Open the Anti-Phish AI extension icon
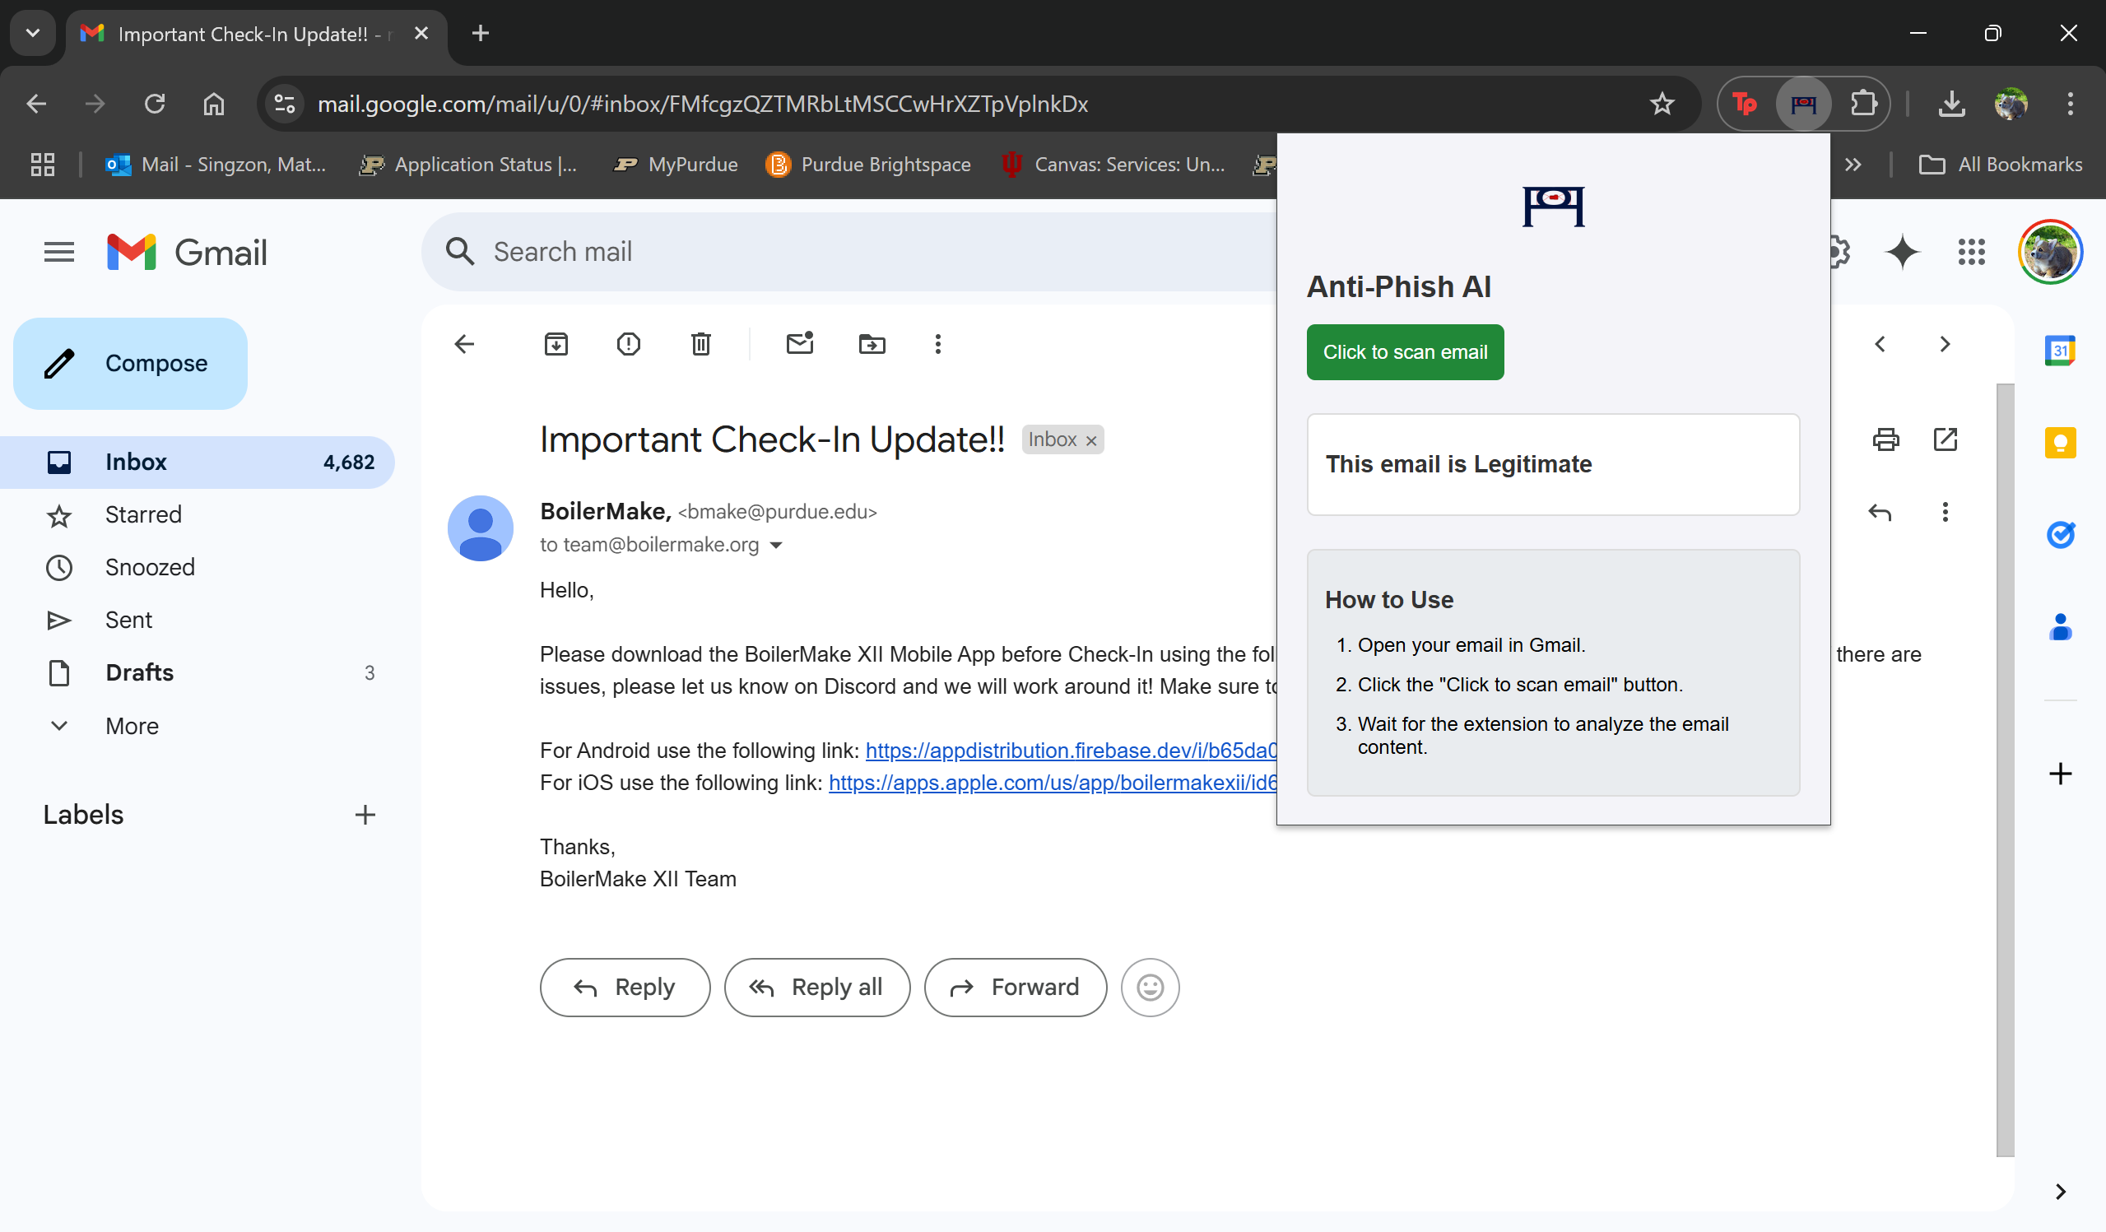 (x=1803, y=104)
